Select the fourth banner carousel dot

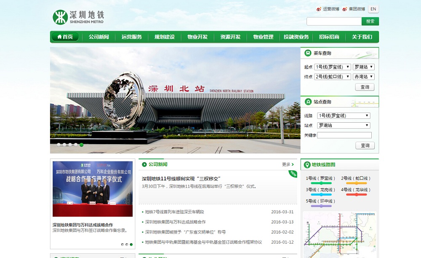coord(76,145)
